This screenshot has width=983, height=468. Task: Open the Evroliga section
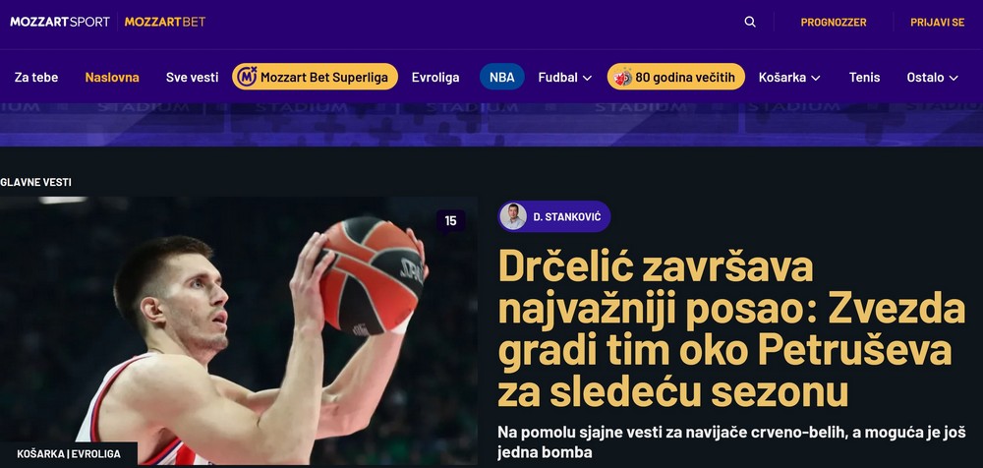[435, 77]
